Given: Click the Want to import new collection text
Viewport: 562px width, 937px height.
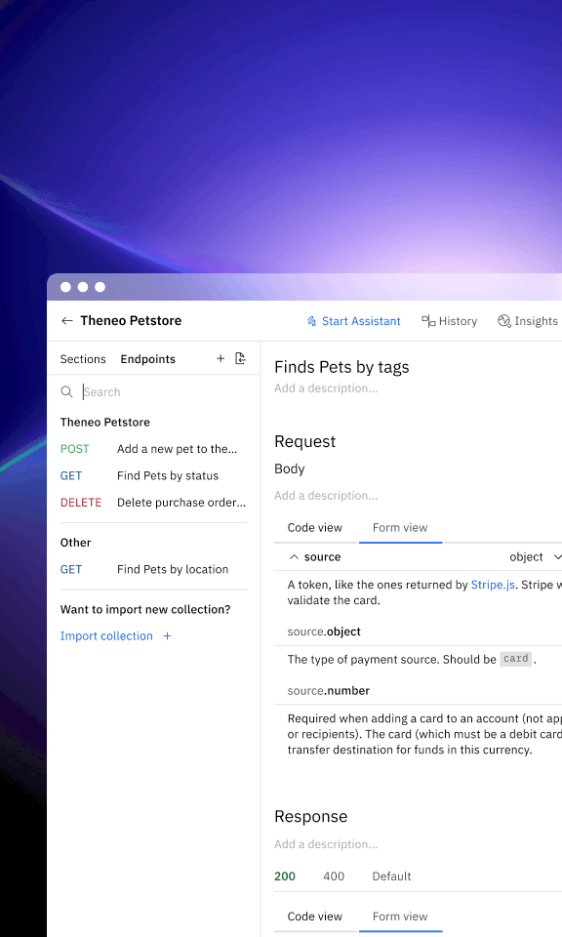Looking at the screenshot, I should [x=145, y=609].
